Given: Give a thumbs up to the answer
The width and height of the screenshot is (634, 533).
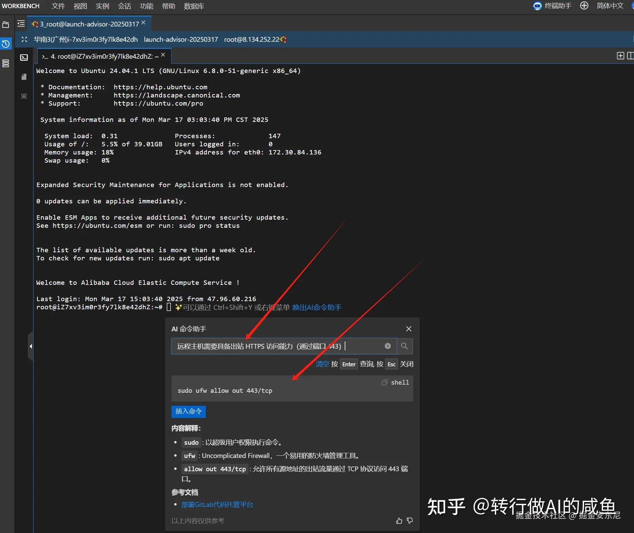Looking at the screenshot, I should click(x=399, y=520).
